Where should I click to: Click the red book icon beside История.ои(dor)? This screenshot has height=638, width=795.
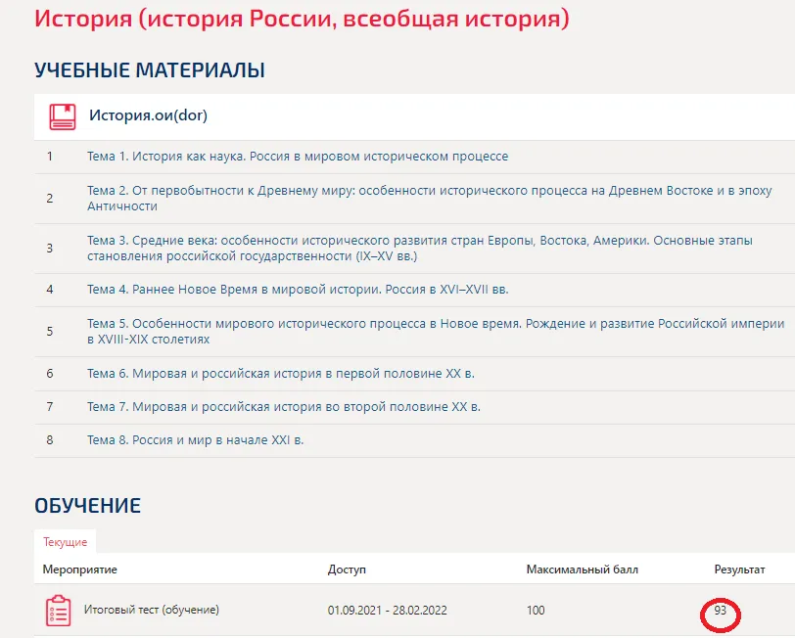pyautogui.click(x=63, y=116)
